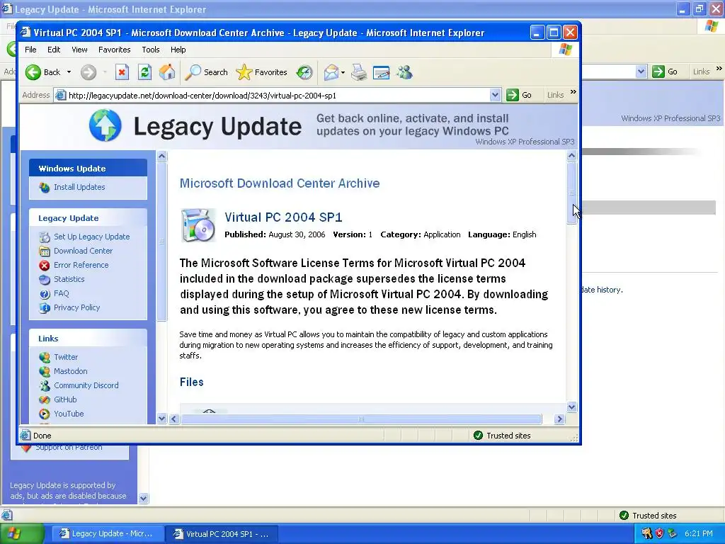
Task: Click the Set Up Legacy Update icon
Action: (45, 237)
